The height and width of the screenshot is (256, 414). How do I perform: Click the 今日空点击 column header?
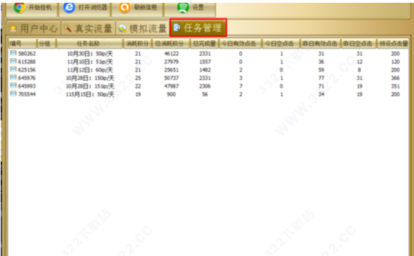pos(280,44)
